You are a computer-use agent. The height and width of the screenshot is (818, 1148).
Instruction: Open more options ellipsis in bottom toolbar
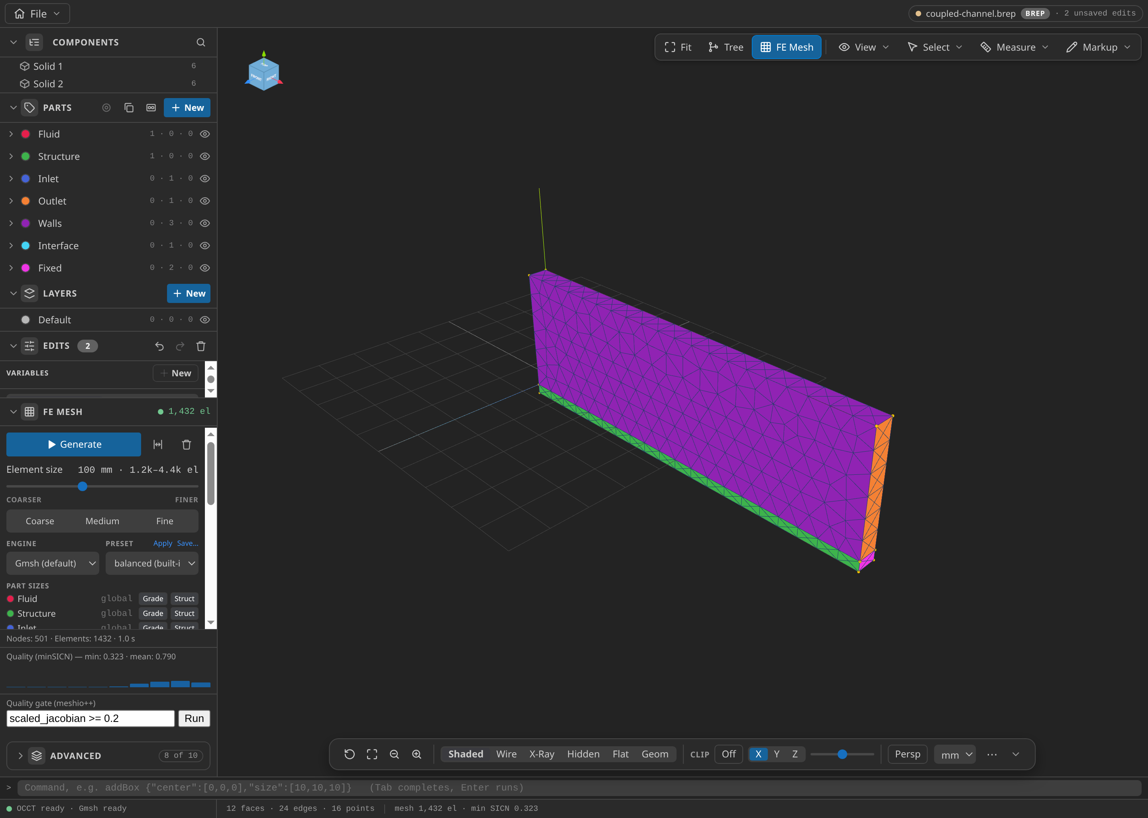(x=992, y=754)
